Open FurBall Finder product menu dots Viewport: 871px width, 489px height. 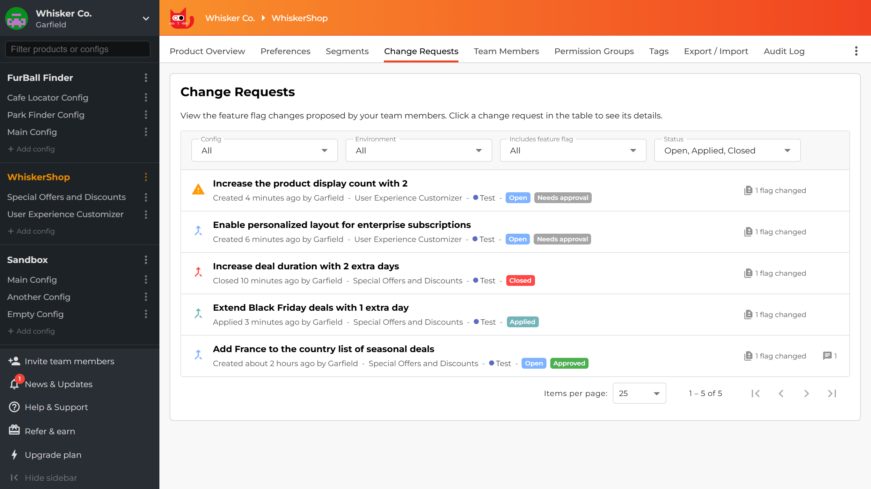(x=146, y=78)
